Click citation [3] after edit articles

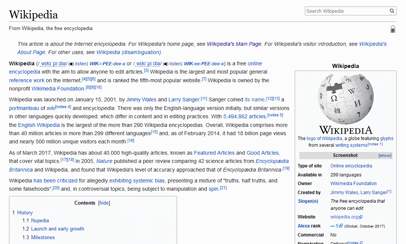146,70
